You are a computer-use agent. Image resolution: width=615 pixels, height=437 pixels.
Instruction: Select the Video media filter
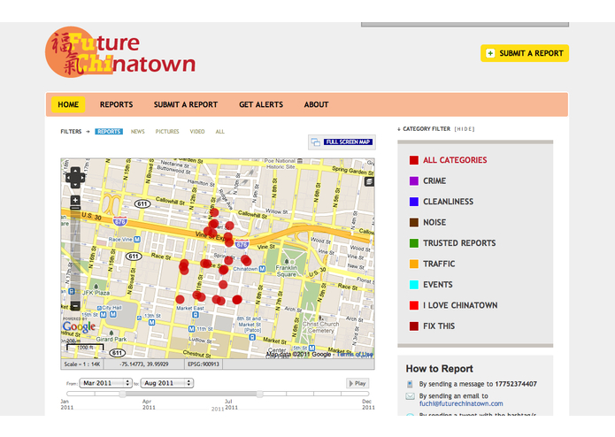point(197,132)
